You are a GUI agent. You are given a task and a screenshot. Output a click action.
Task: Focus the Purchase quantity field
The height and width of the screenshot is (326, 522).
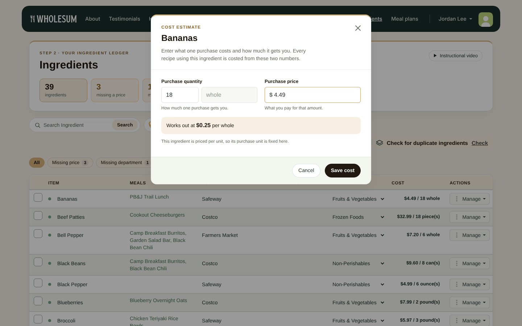tap(180, 95)
